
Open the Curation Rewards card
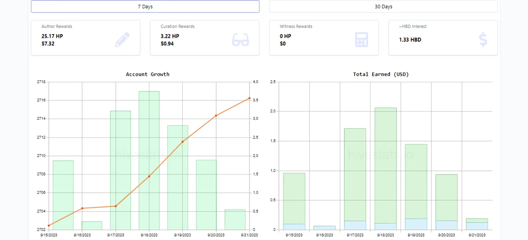point(205,37)
